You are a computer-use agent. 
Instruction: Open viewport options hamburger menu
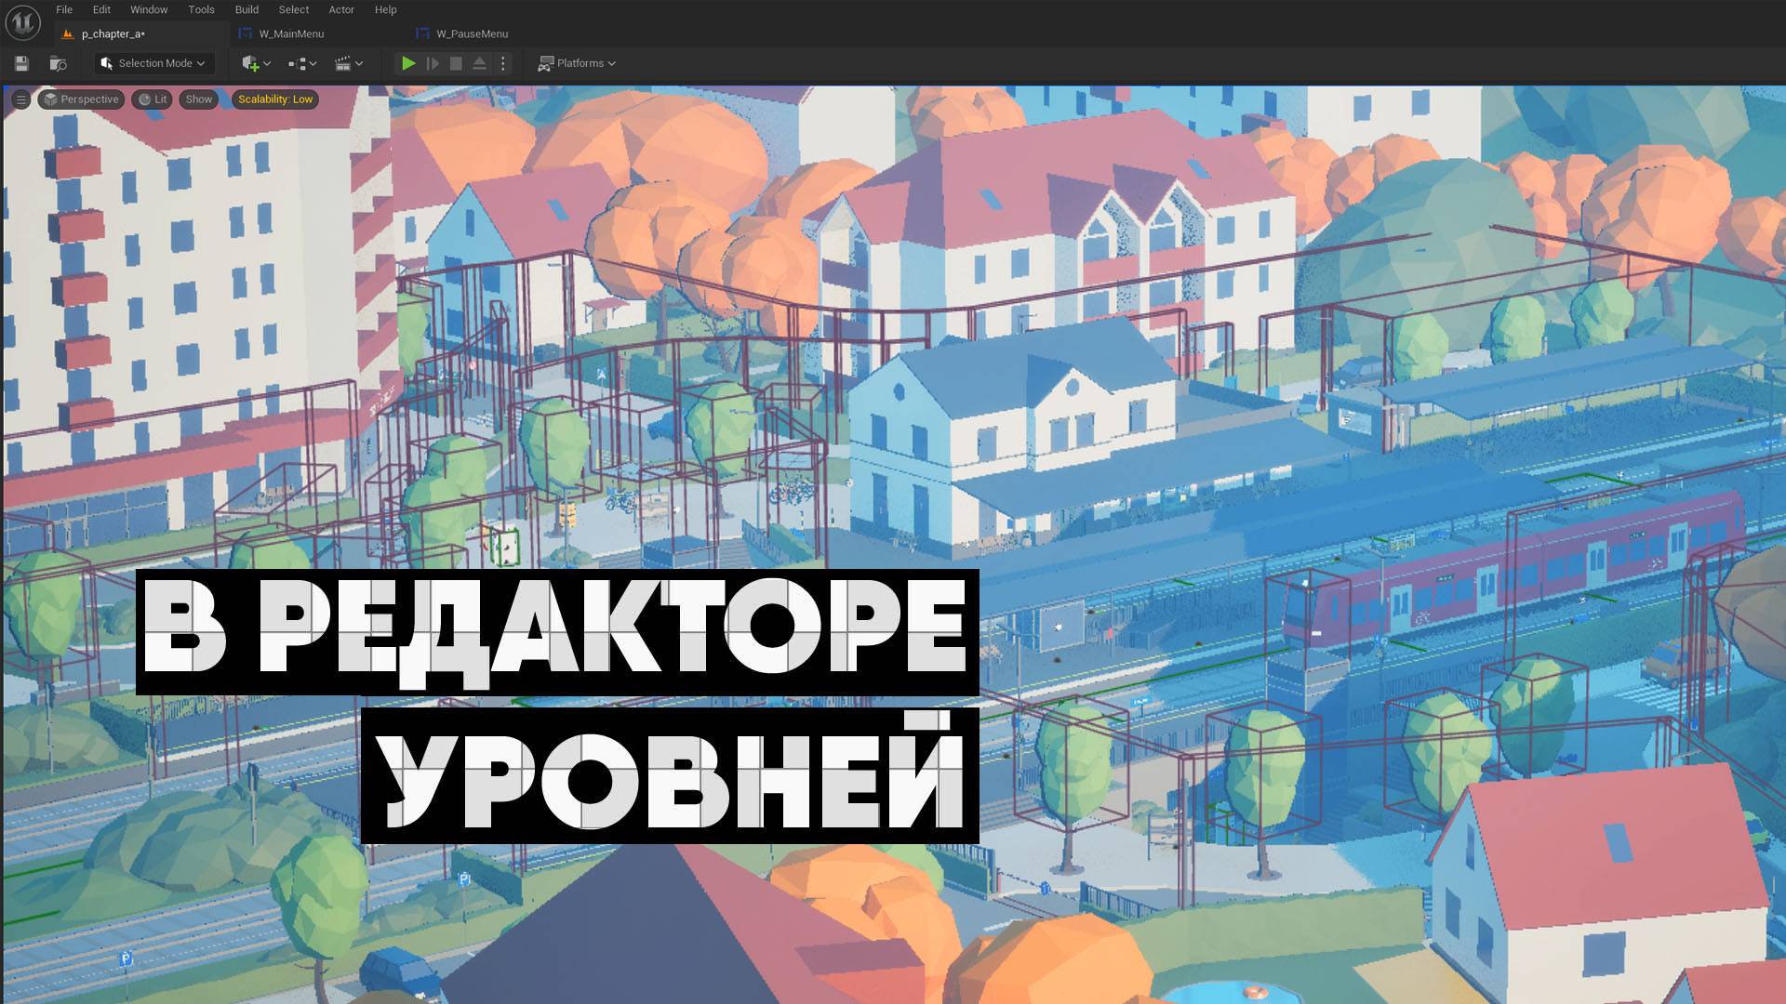click(x=20, y=99)
